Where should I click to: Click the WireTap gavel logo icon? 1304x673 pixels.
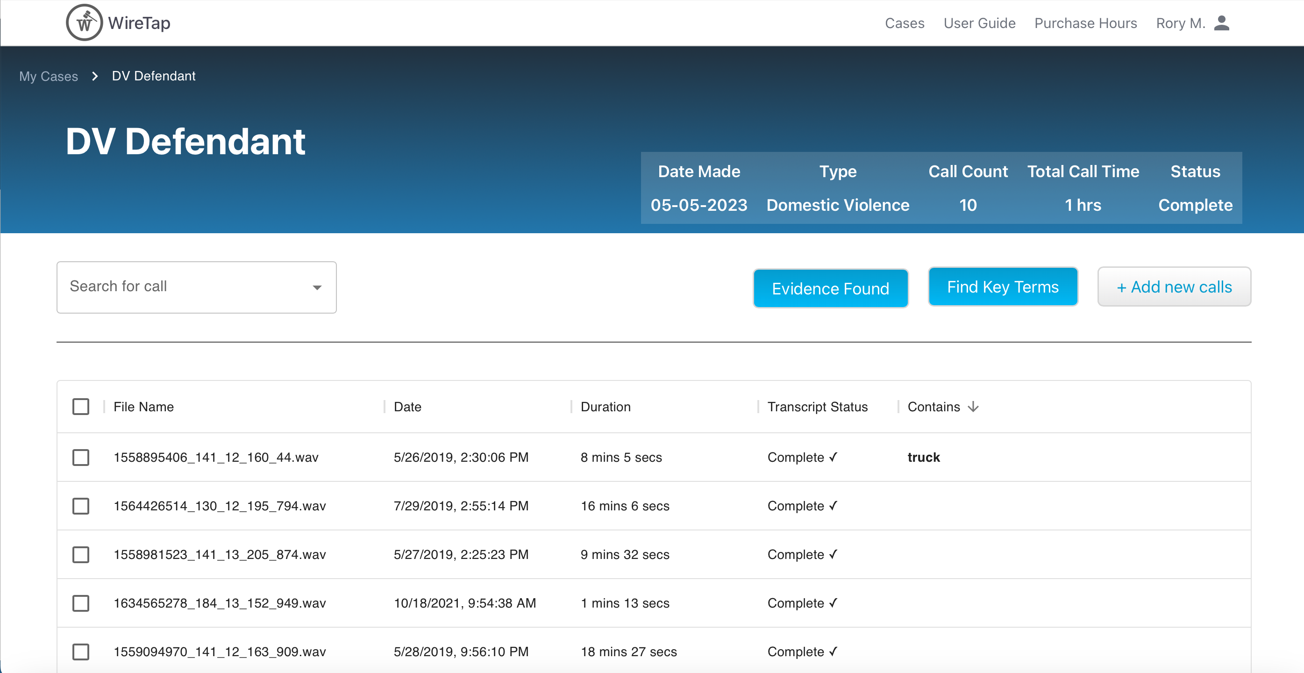85,23
